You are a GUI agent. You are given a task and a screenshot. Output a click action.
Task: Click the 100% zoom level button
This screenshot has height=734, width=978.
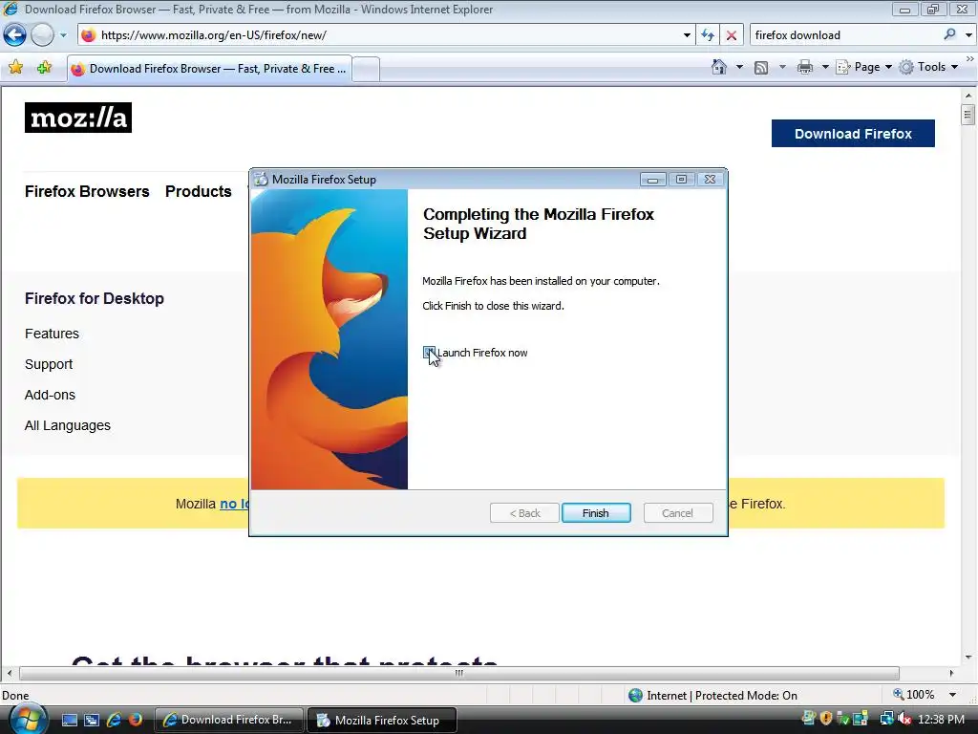click(x=914, y=695)
